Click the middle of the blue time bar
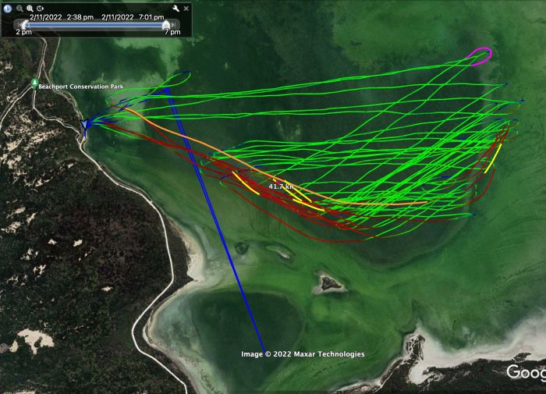546x394 pixels. tap(95, 25)
